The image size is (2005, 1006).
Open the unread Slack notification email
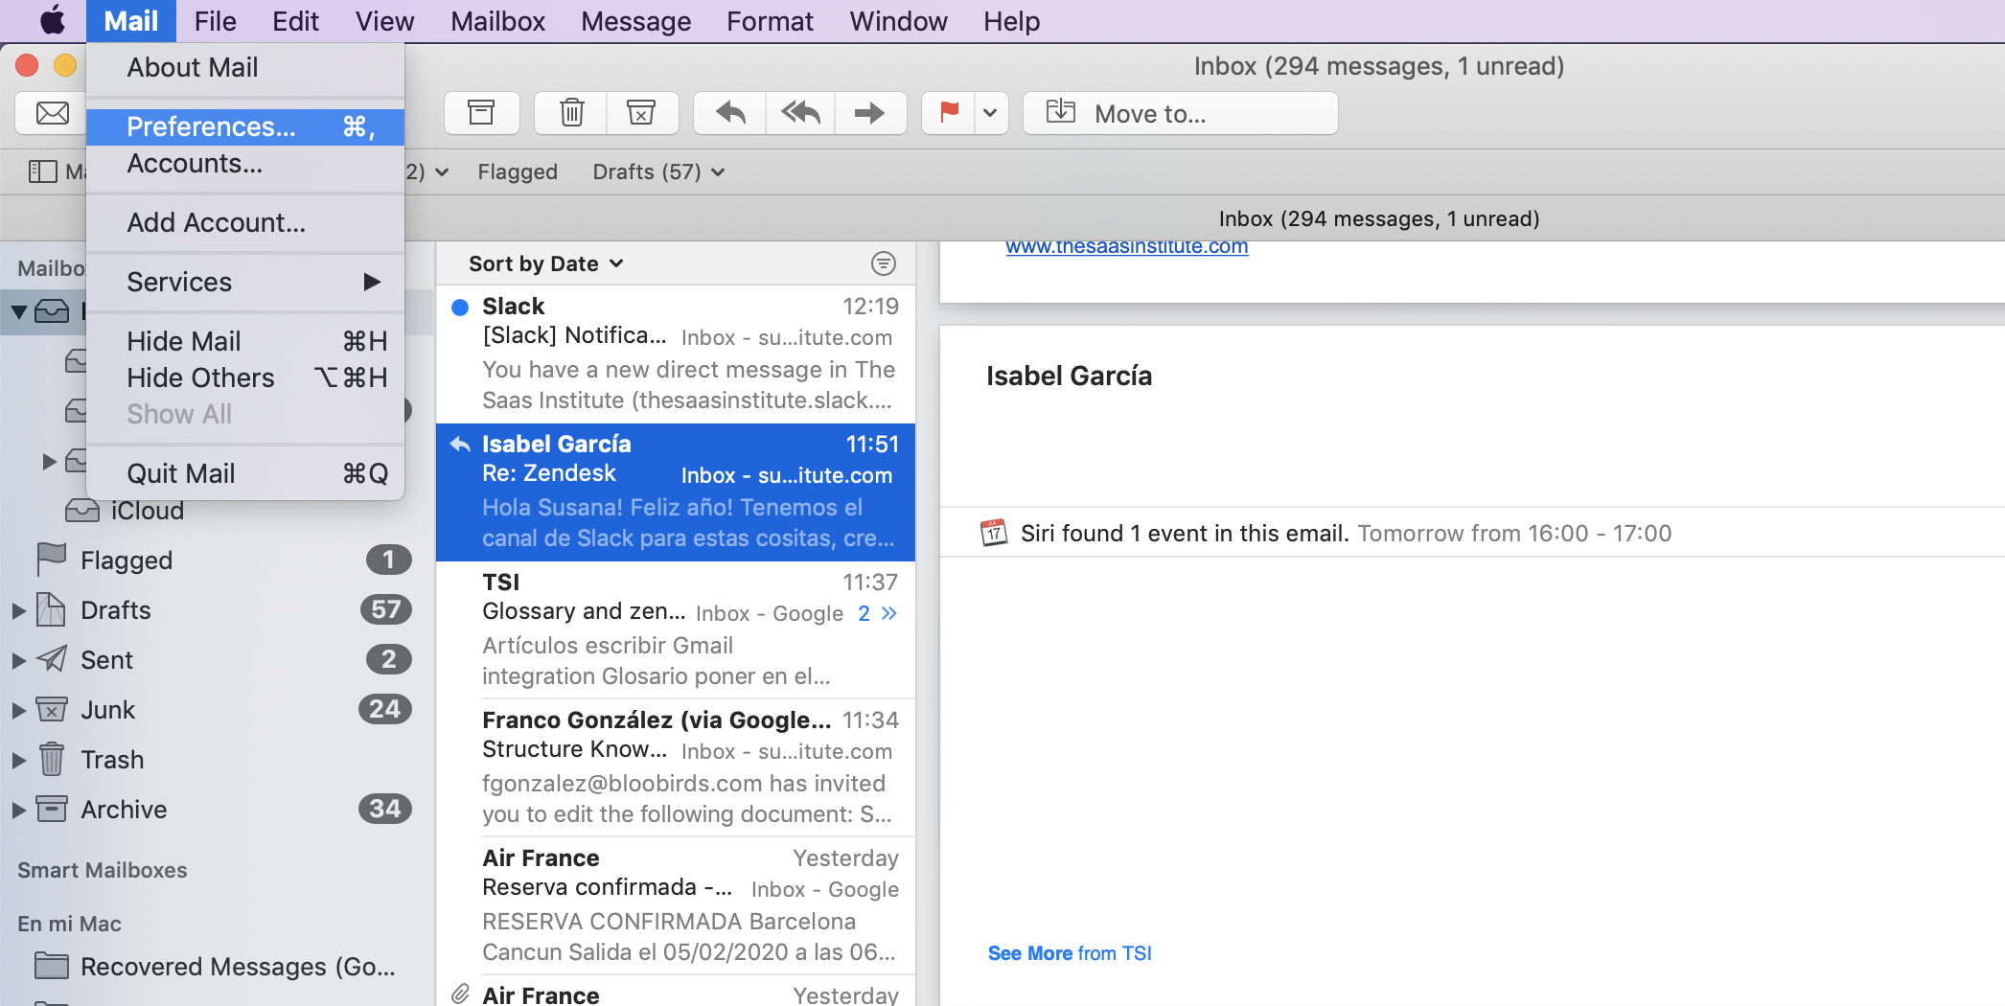pyautogui.click(x=676, y=354)
